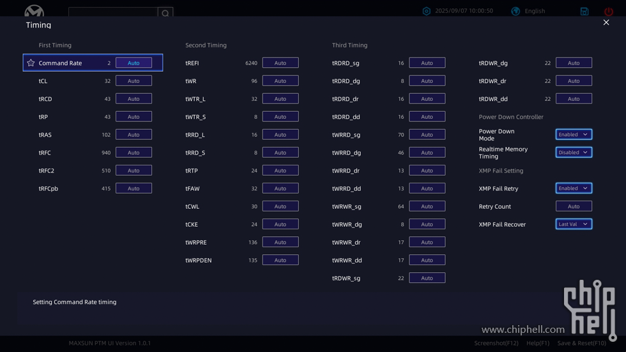Click the red power icon
This screenshot has height=352, width=626.
(608, 11)
